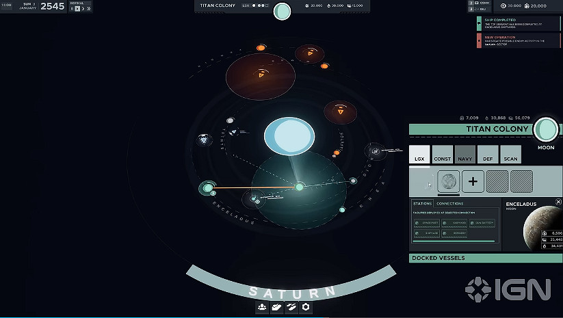Add a new item with the plus slot
The width and height of the screenshot is (563, 318).
[x=473, y=181]
